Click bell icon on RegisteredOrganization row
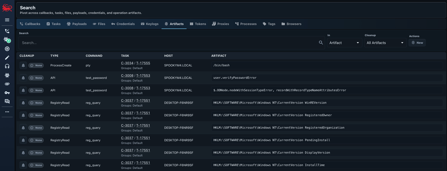This screenshot has height=171, width=447. coord(23,128)
